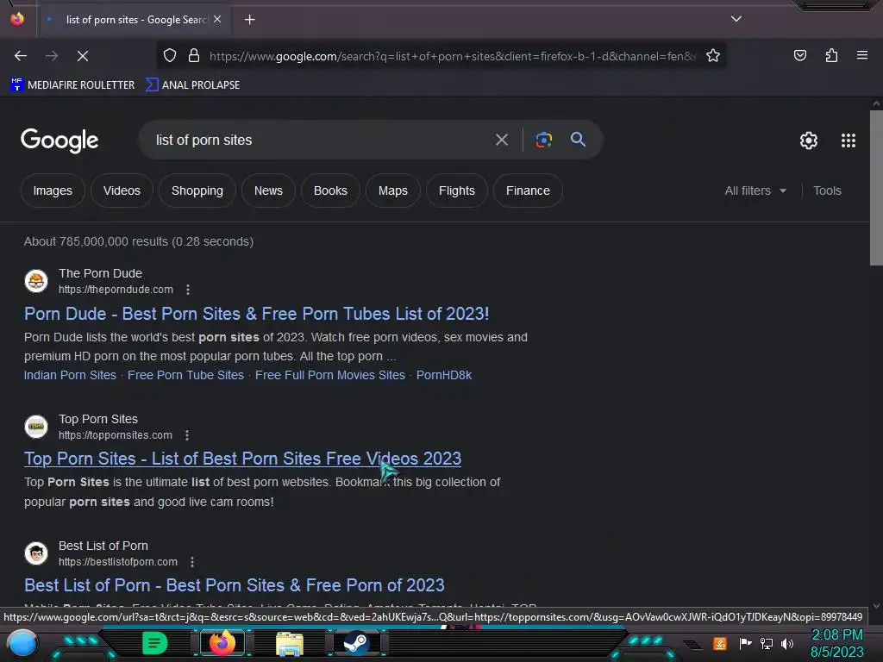Open the tracking protection shield icon
Screen dimensions: 883x662
click(170, 56)
